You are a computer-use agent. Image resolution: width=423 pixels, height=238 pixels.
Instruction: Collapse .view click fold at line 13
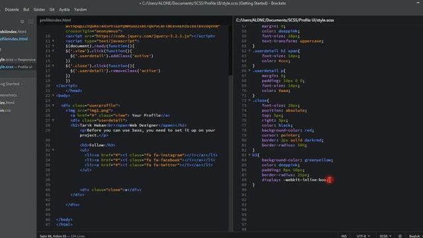coord(53,51)
